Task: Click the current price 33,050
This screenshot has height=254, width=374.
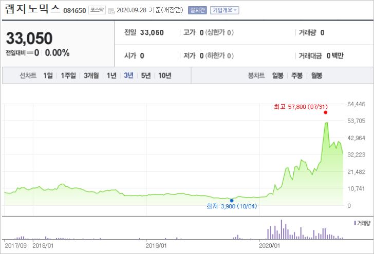Action: [29, 38]
